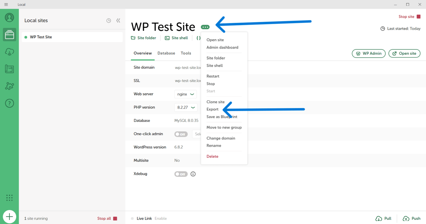The width and height of the screenshot is (426, 224).
Task: Click the Last started: Today text
Action: click(404, 29)
